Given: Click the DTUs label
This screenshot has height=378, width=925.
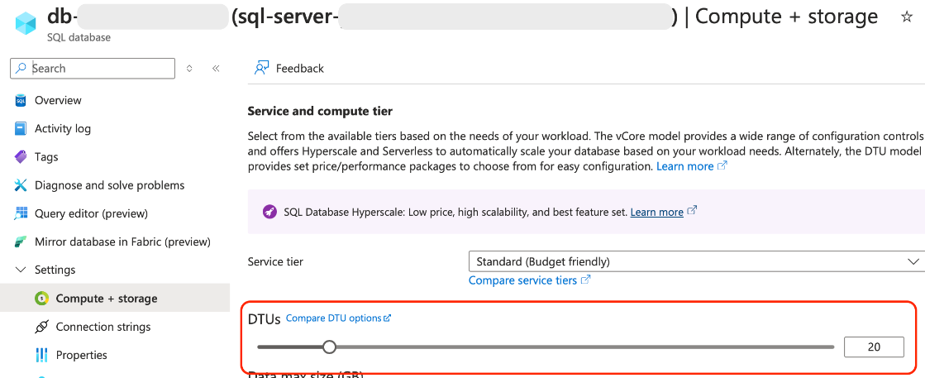Looking at the screenshot, I should pyautogui.click(x=264, y=319).
